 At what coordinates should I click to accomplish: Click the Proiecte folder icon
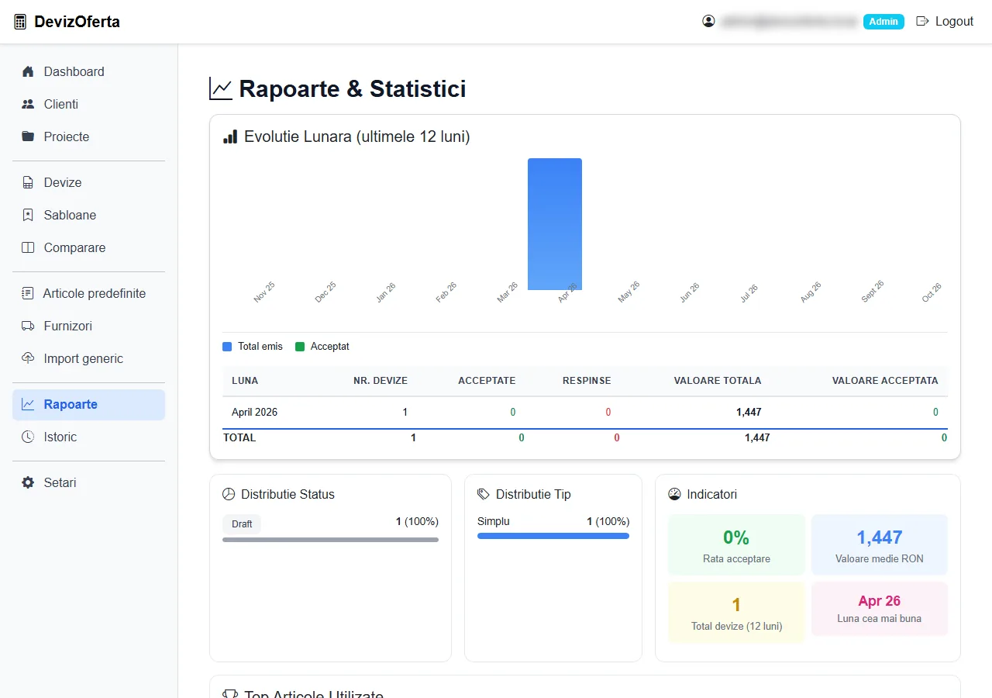point(28,136)
